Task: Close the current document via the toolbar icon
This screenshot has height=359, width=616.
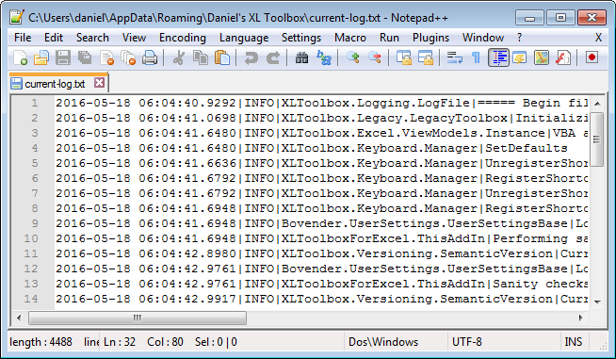Action: 106,57
